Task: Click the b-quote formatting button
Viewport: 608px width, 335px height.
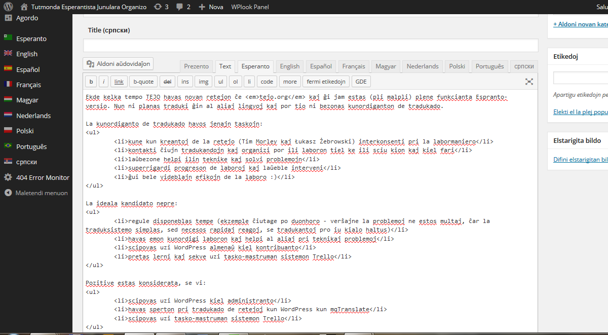Action: pos(143,82)
